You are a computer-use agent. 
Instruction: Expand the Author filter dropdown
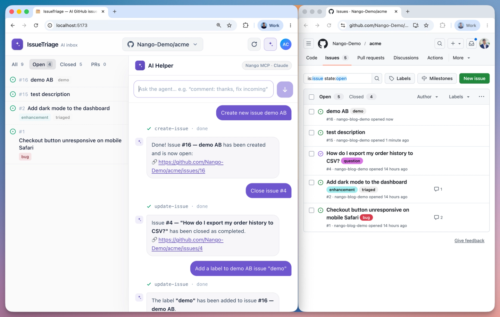[427, 97]
